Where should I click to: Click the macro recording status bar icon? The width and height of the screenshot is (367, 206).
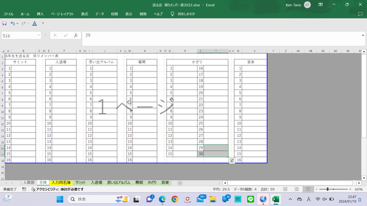pyautogui.click(x=24, y=190)
